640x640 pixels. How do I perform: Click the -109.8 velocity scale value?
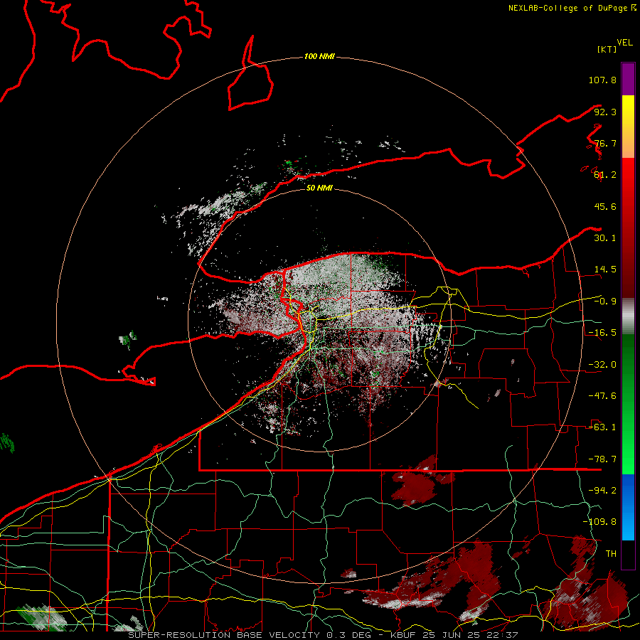(x=599, y=522)
